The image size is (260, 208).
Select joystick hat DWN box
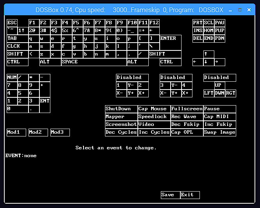point(220,93)
